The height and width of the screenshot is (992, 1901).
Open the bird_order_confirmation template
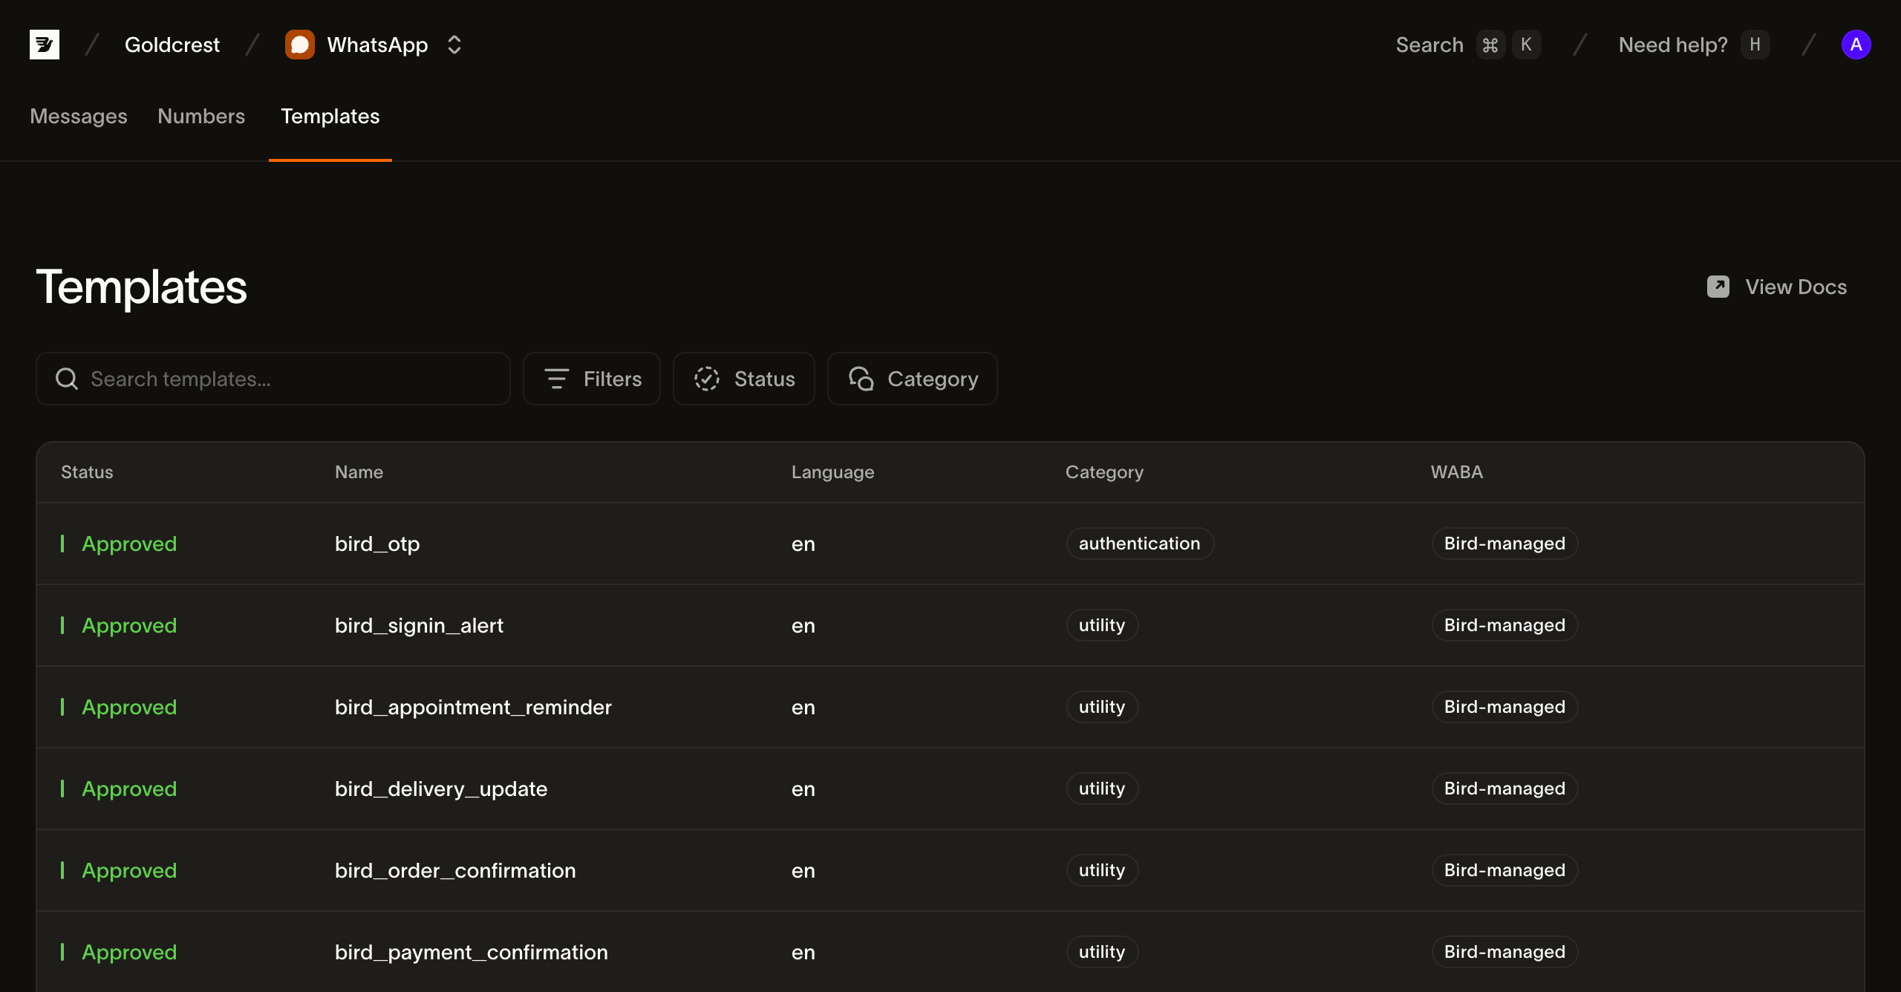coord(455,870)
